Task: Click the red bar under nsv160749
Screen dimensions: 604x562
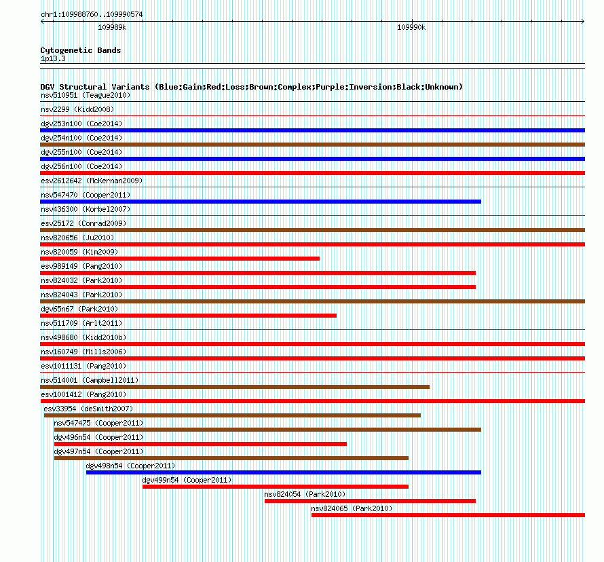Action: tap(312, 358)
